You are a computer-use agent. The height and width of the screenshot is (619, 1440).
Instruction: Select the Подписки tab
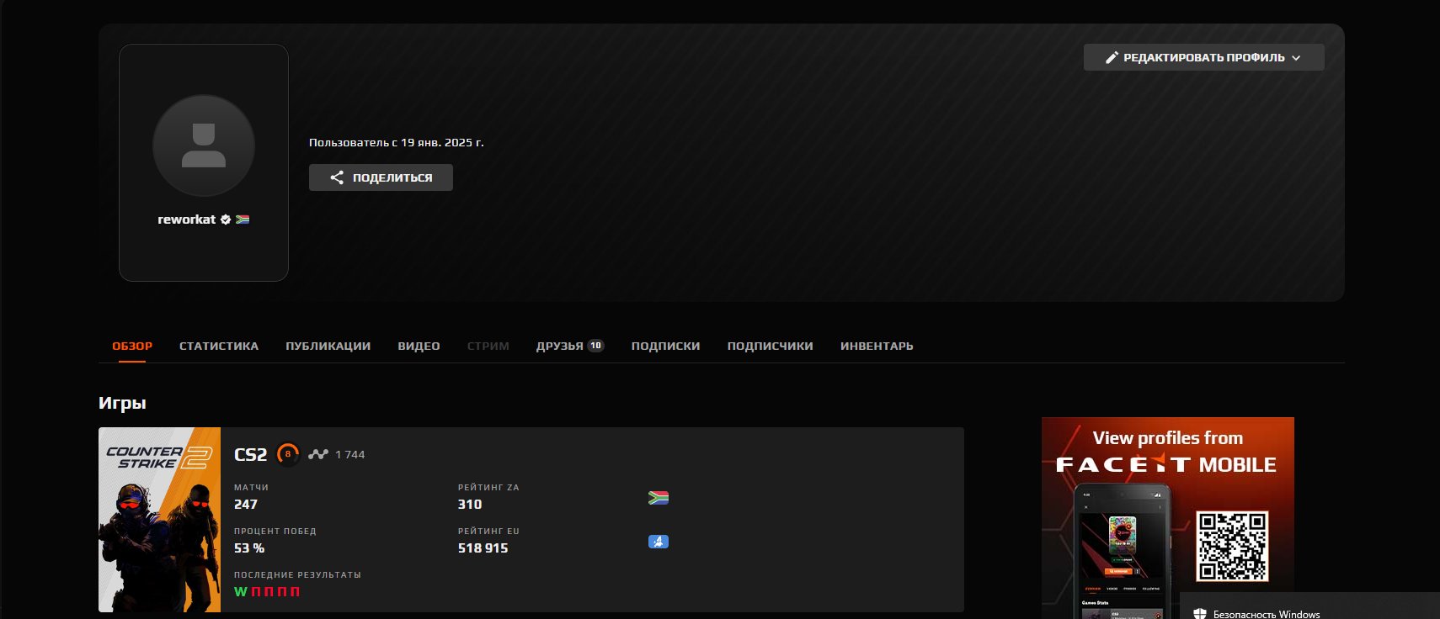click(665, 346)
